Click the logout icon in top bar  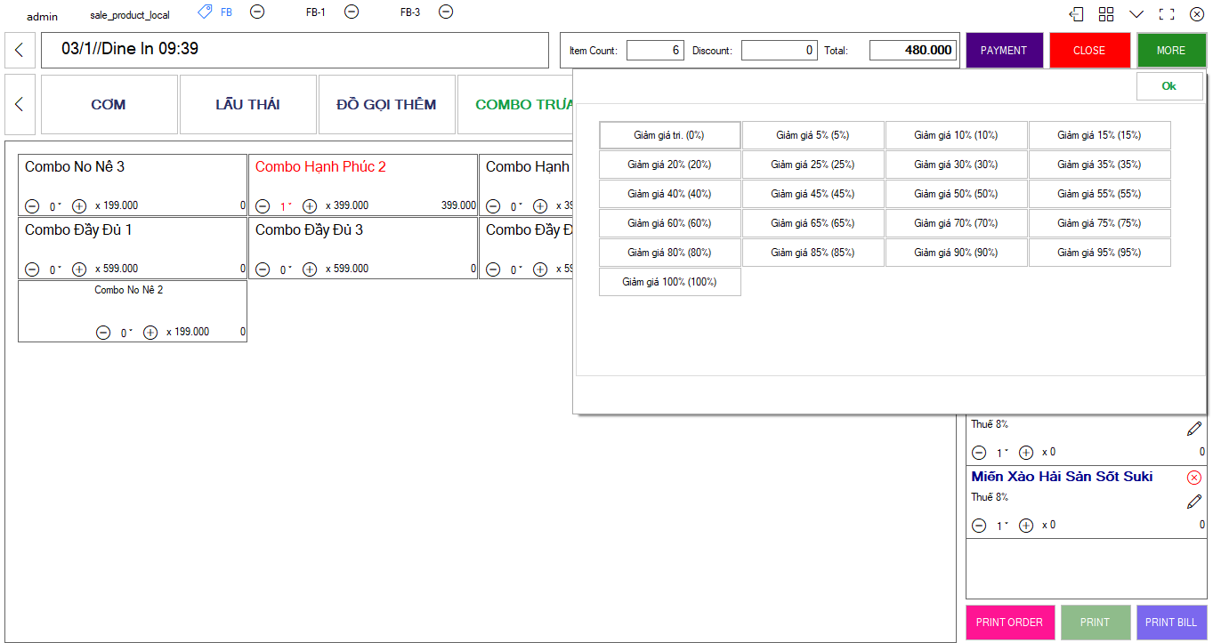click(1077, 14)
